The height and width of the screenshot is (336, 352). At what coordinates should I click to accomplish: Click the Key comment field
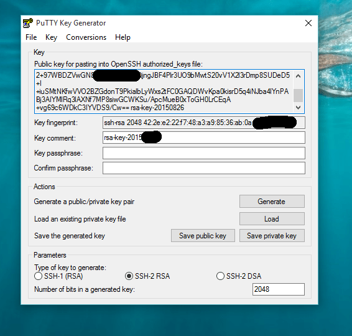[x=204, y=138]
